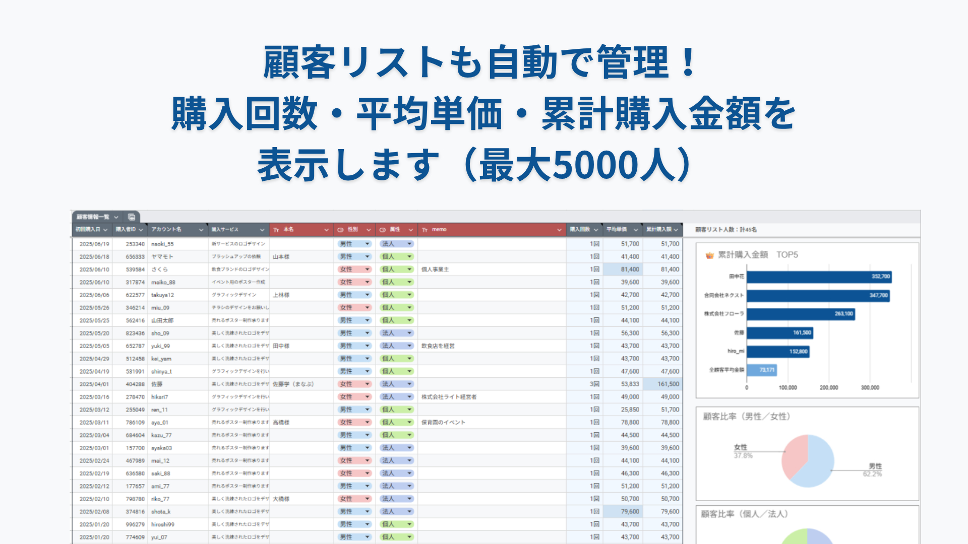968x544 pixels.
Task: Open the 購入回数 column filter arrow
Action: pos(596,230)
